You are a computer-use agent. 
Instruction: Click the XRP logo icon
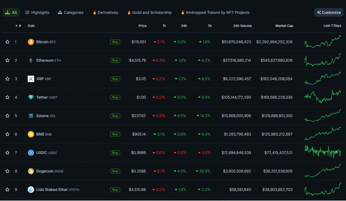(31, 79)
